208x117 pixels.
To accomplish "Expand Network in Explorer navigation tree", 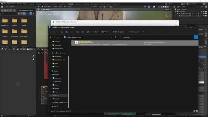I will tap(50, 107).
